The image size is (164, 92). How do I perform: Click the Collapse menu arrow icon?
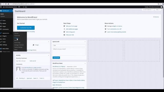click(x=1, y=52)
